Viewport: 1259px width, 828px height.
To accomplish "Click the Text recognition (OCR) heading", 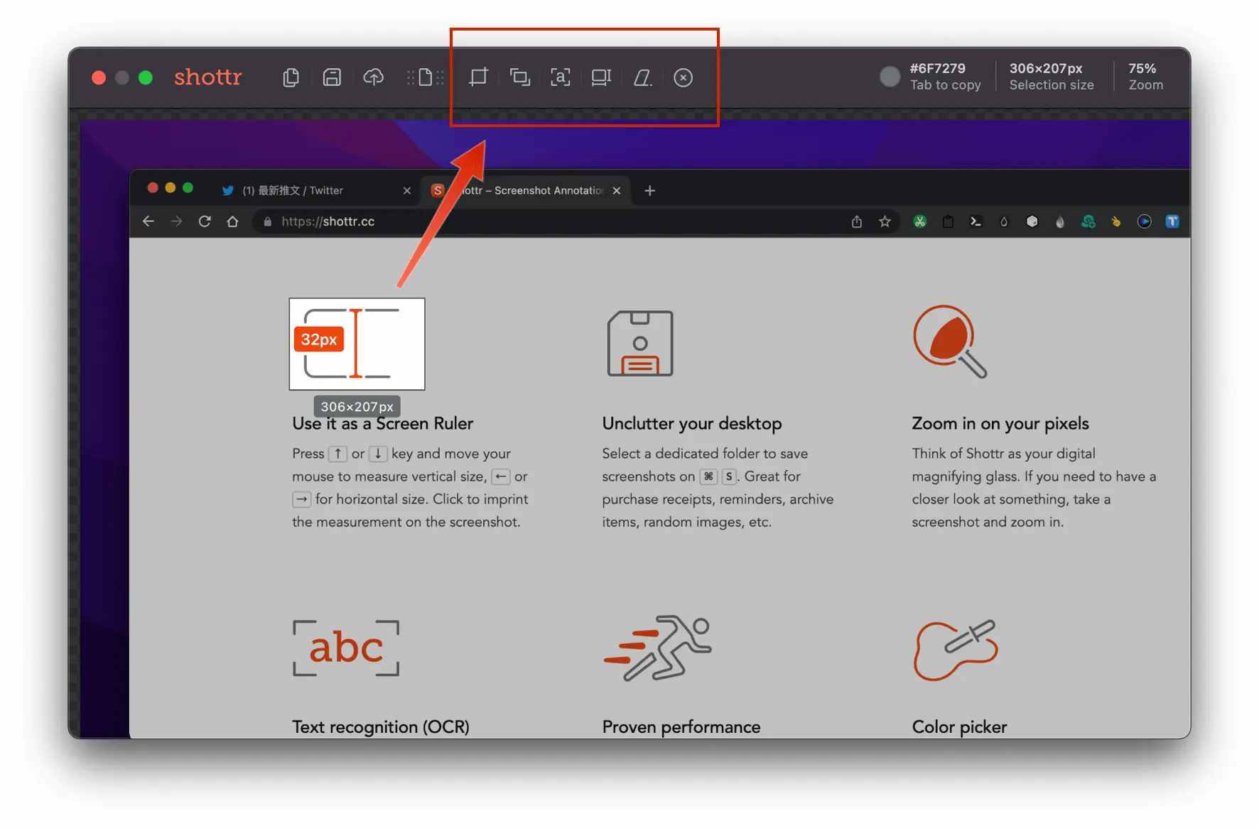I will click(x=381, y=727).
